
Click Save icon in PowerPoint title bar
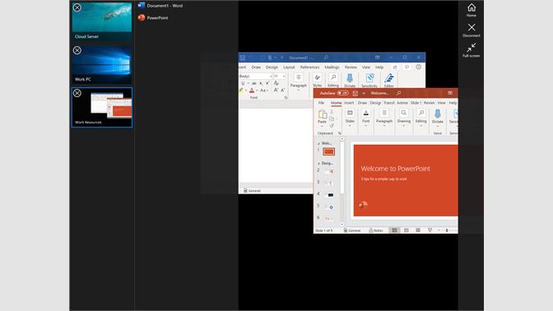tap(355, 93)
